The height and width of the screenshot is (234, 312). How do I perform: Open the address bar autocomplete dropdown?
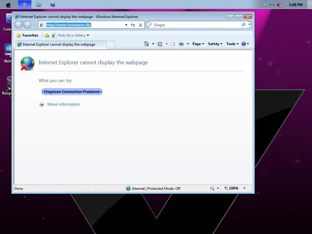126,25
